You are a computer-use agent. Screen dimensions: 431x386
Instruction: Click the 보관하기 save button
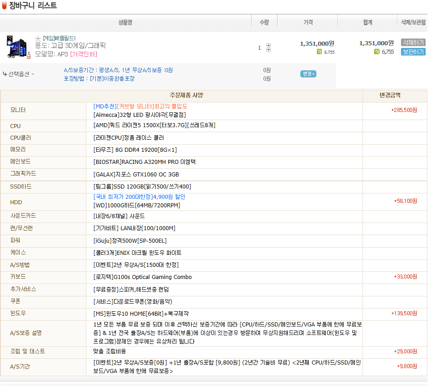413,51
